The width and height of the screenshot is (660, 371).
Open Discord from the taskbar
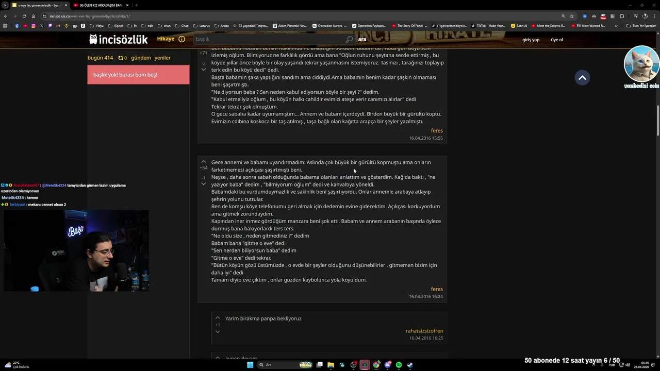tap(388, 365)
